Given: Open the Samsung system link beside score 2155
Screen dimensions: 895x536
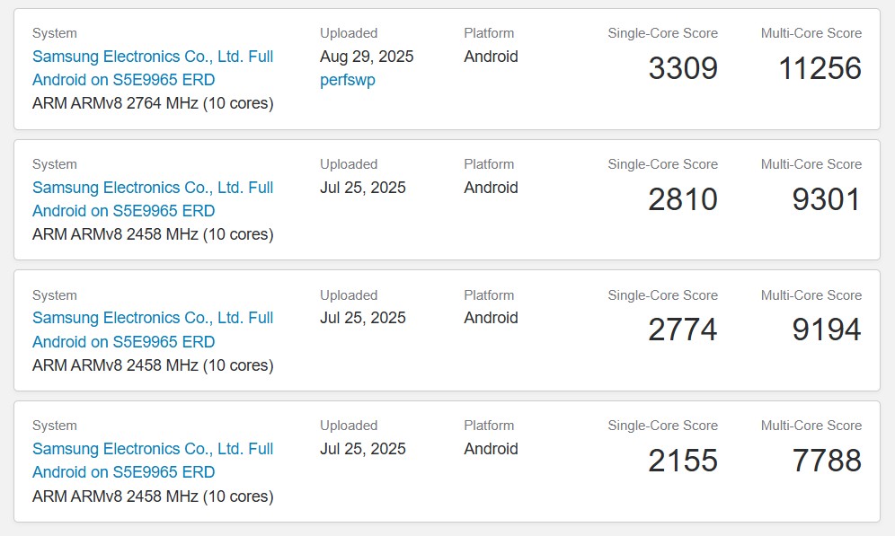Looking at the screenshot, I should tap(153, 461).
